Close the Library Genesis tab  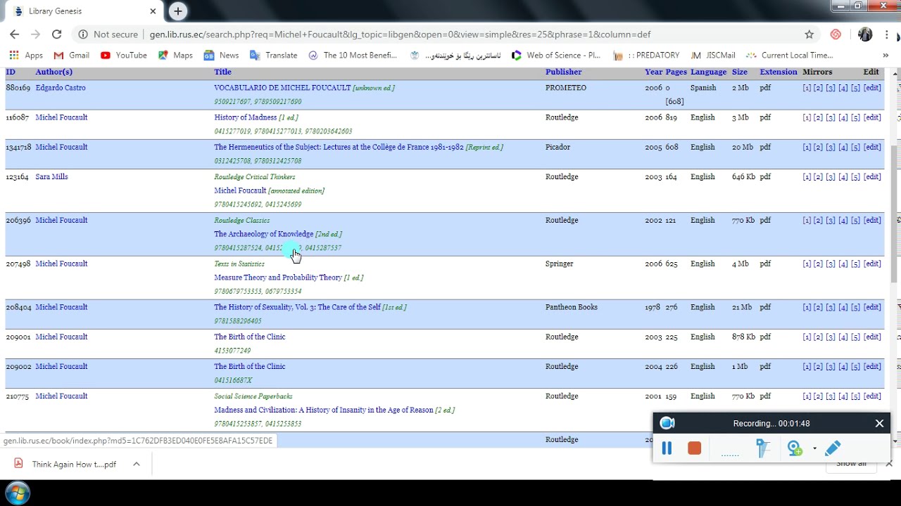tap(153, 11)
